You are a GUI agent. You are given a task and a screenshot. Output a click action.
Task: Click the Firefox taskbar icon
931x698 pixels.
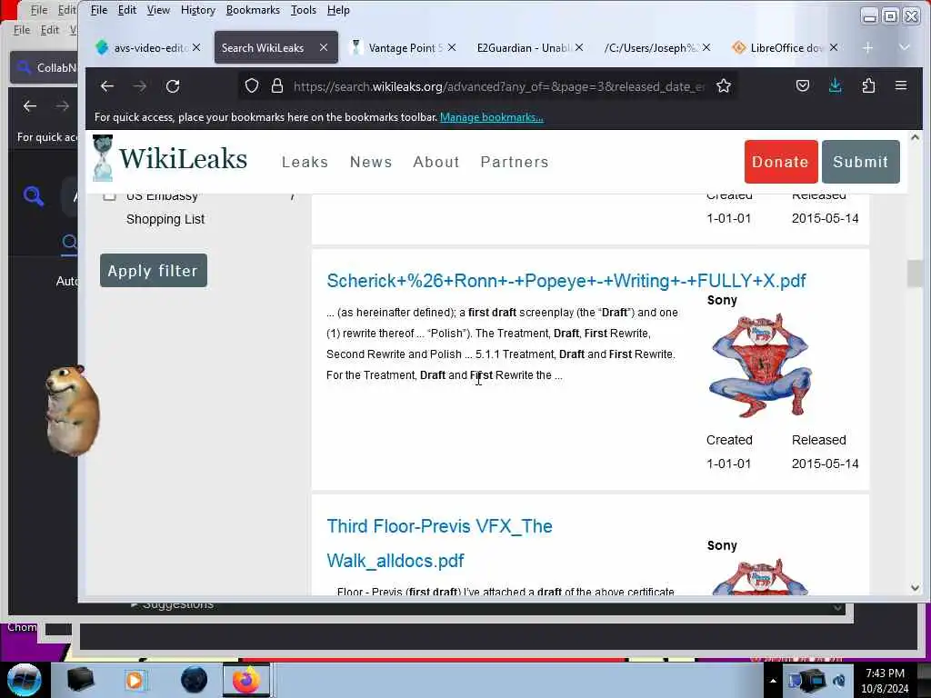click(245, 680)
